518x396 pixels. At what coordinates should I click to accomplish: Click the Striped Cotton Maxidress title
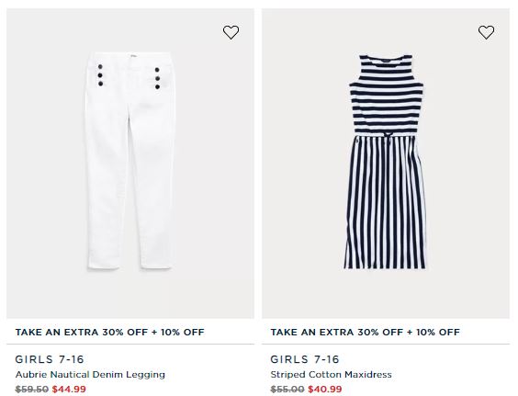coord(331,375)
